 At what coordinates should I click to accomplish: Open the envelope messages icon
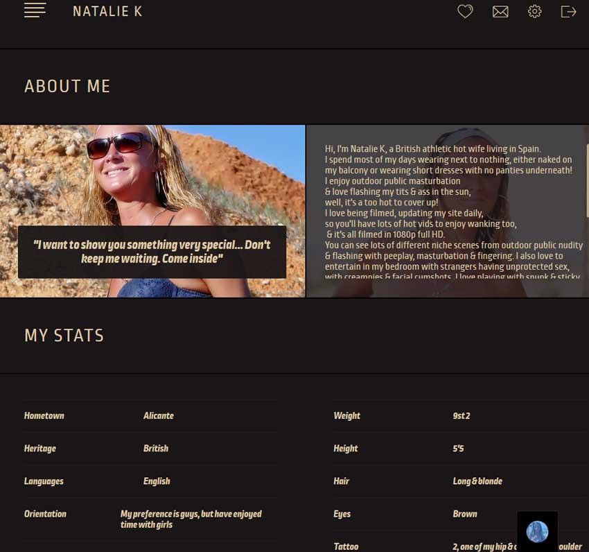[x=500, y=12]
